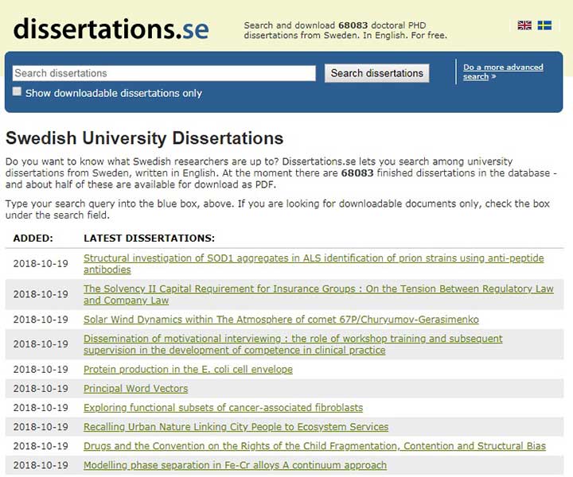The height and width of the screenshot is (477, 573).
Task: Open the dissertations.se logo homepage
Action: (111, 29)
